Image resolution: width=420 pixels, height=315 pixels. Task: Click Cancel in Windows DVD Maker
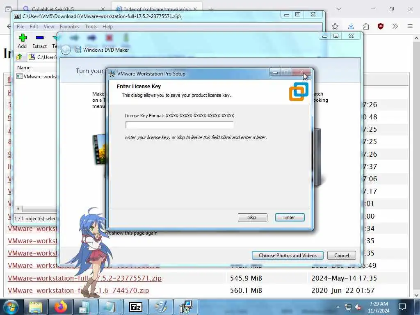click(342, 255)
